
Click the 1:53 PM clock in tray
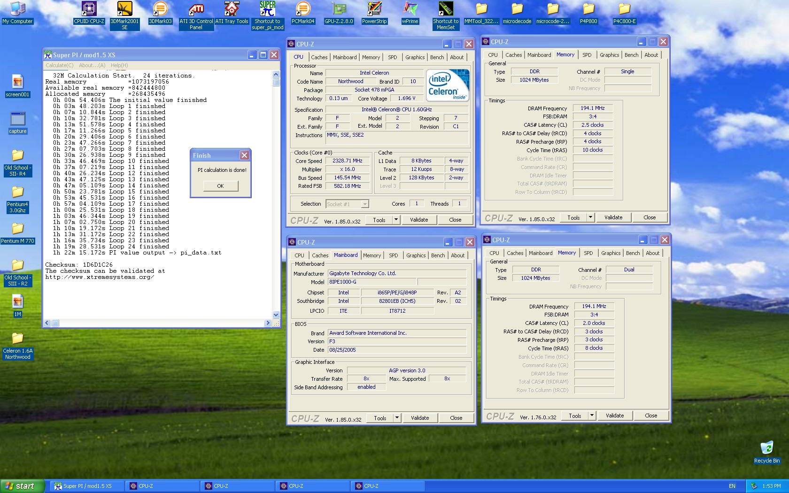coord(772,486)
